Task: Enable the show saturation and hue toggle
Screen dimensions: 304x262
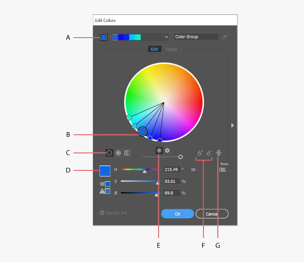Action: 159,150
